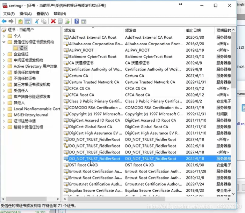Open the 查看(V) menu

pos(43,14)
